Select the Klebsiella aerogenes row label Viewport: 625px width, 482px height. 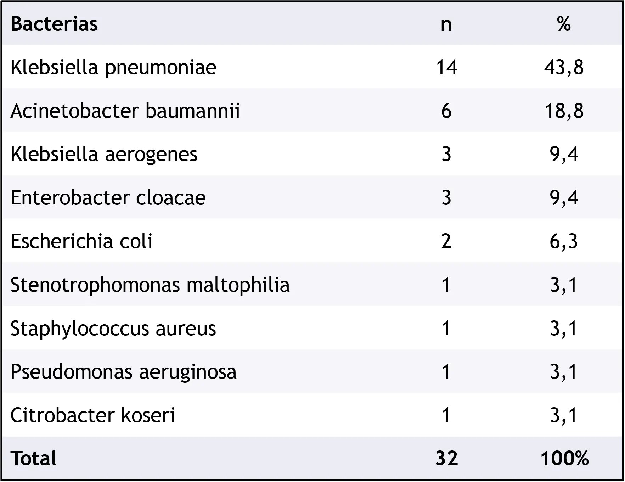pos(104,155)
